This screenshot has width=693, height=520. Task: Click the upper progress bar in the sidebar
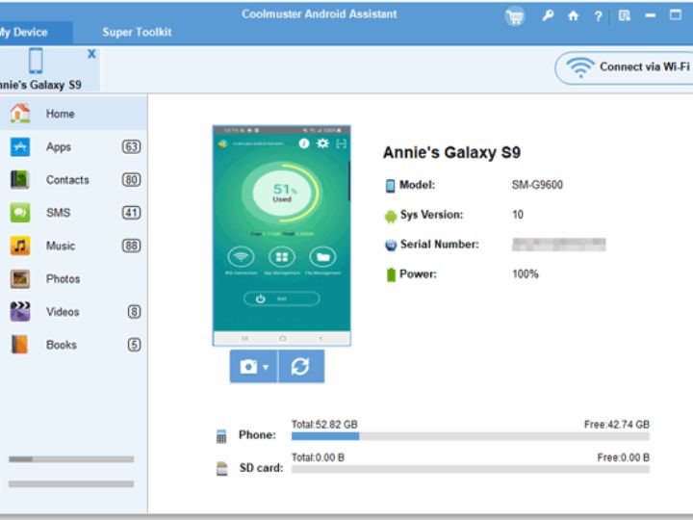(x=71, y=459)
